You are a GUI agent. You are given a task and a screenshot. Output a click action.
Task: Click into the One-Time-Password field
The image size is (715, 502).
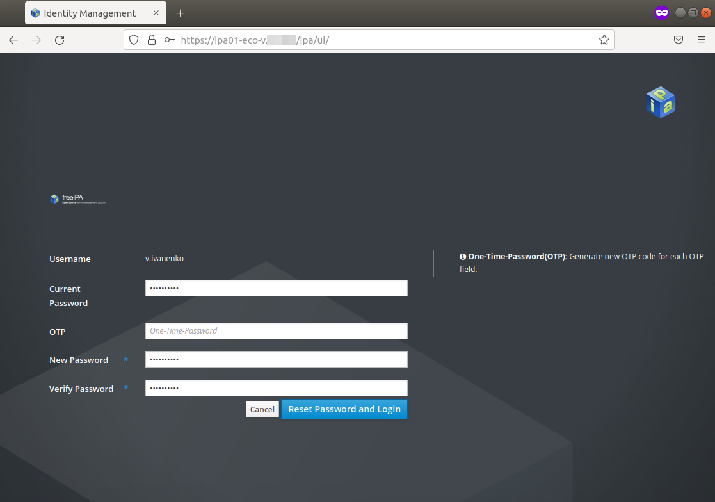tap(276, 331)
